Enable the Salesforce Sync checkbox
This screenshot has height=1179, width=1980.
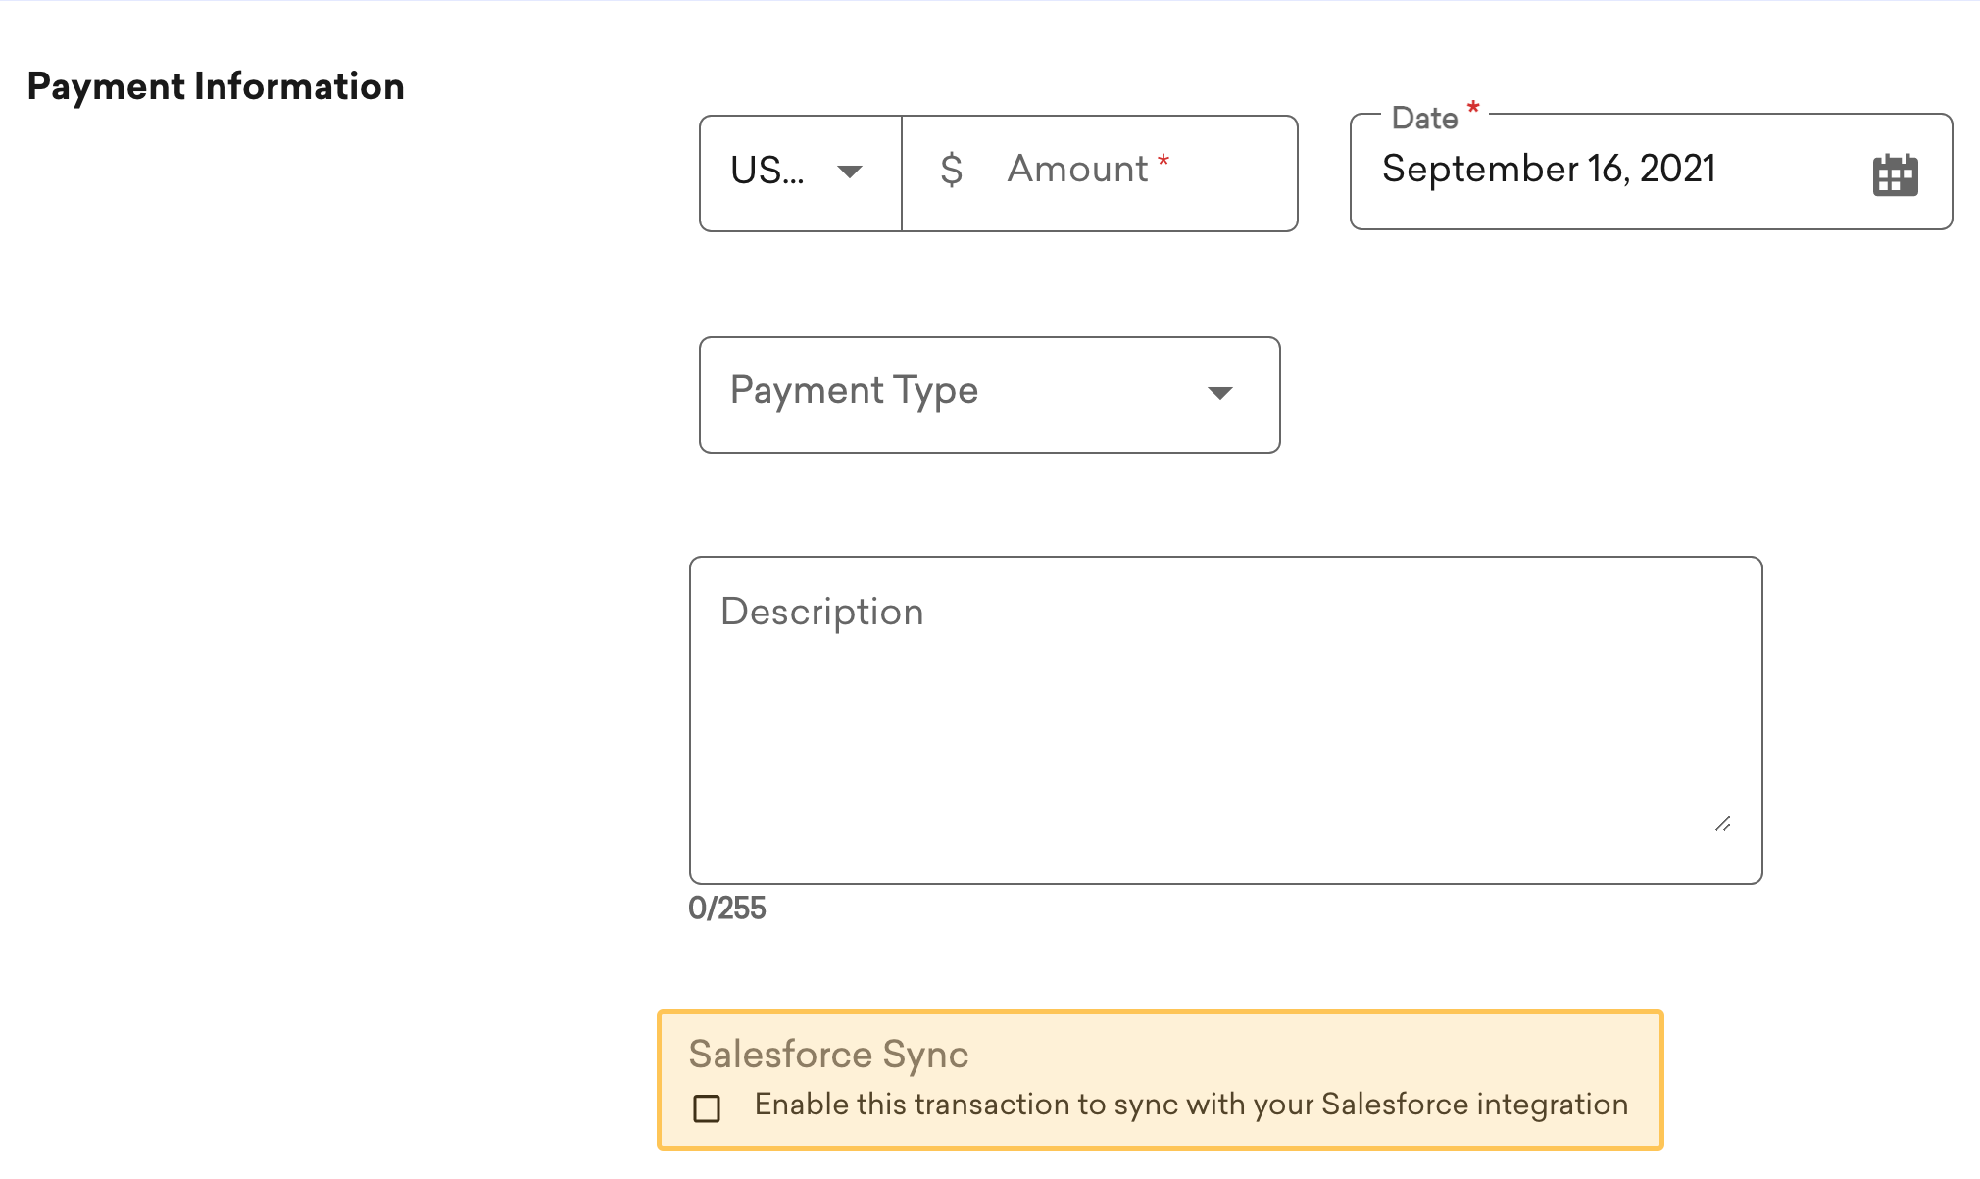[707, 1108]
